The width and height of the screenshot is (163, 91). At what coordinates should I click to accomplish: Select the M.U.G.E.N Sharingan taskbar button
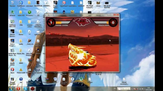33,89
